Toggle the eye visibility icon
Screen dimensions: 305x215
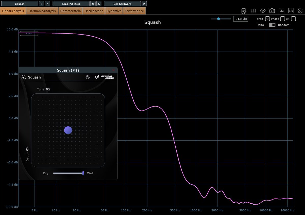263,11
